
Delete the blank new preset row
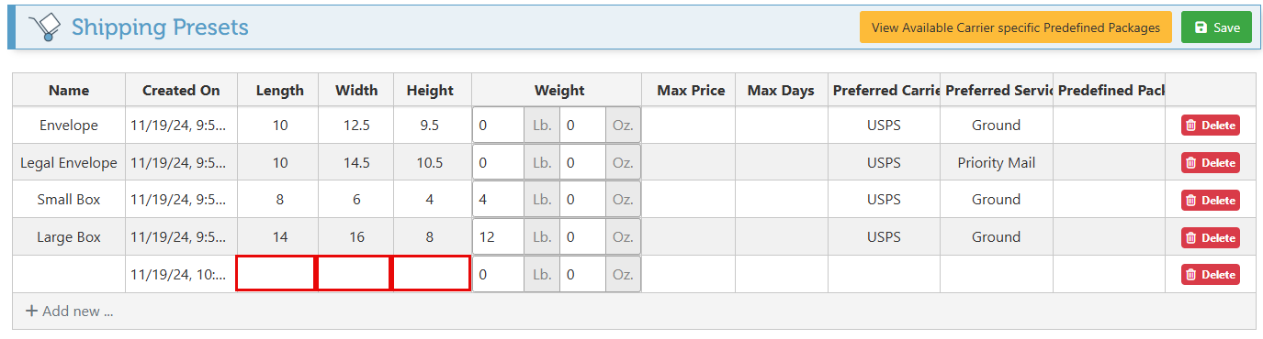pos(1211,274)
